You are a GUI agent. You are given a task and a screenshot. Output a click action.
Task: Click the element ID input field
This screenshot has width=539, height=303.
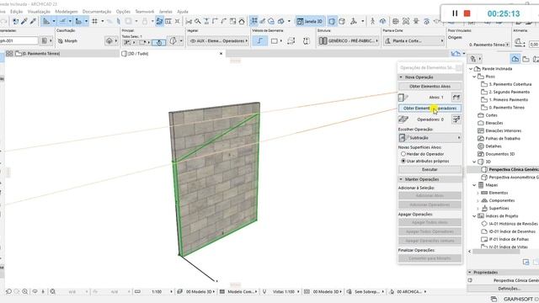pos(19,41)
